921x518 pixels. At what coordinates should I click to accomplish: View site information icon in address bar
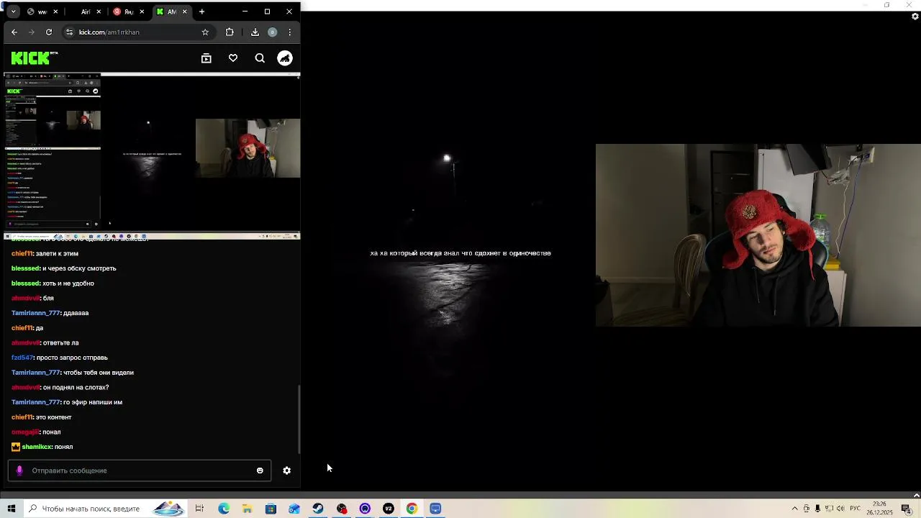[x=69, y=32]
